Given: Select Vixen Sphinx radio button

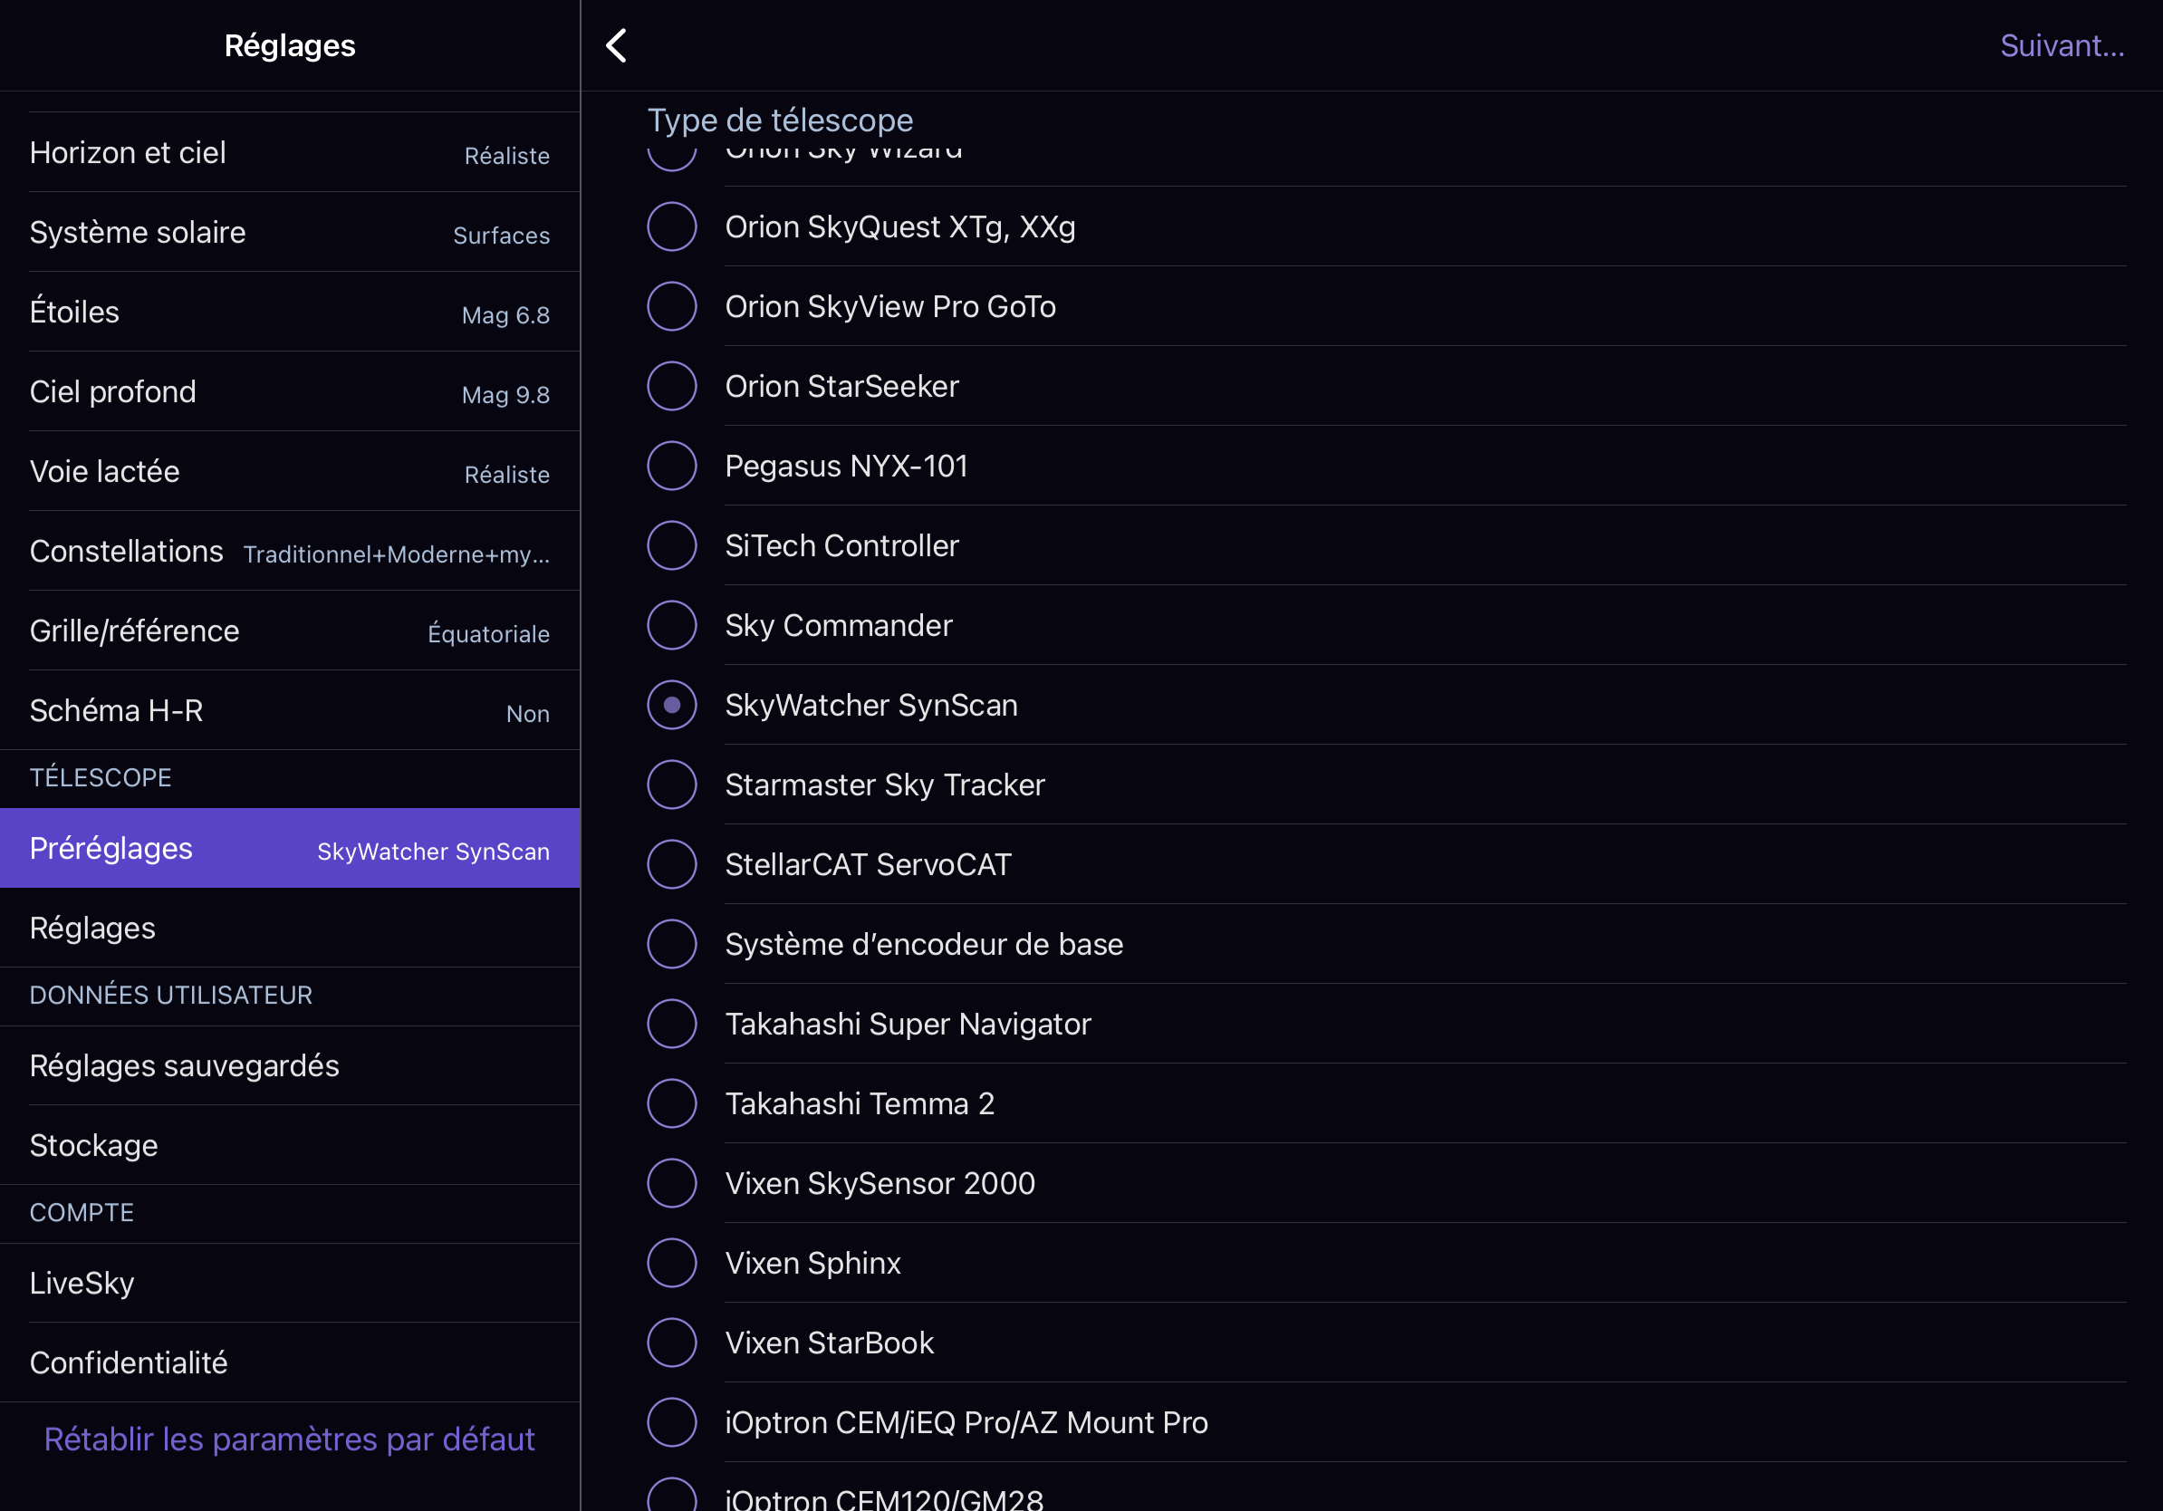Looking at the screenshot, I should [x=672, y=1262].
